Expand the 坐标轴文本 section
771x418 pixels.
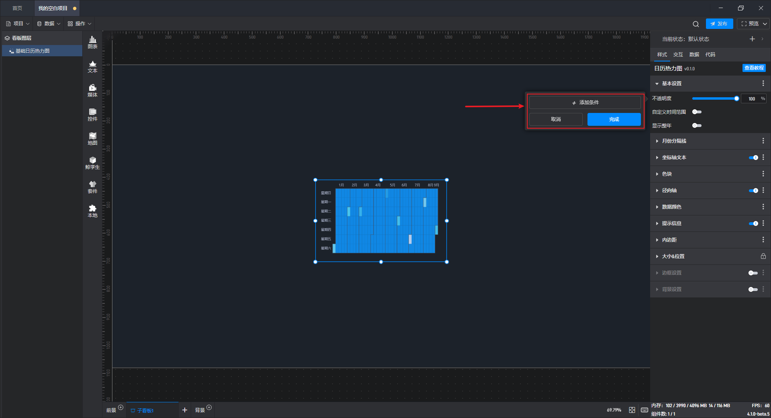657,158
